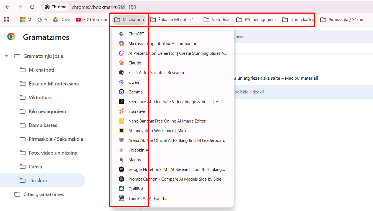Click the Microsoft M bookmark icon
Image resolution: width=373 pixels, height=211 pixels.
pos(25,20)
